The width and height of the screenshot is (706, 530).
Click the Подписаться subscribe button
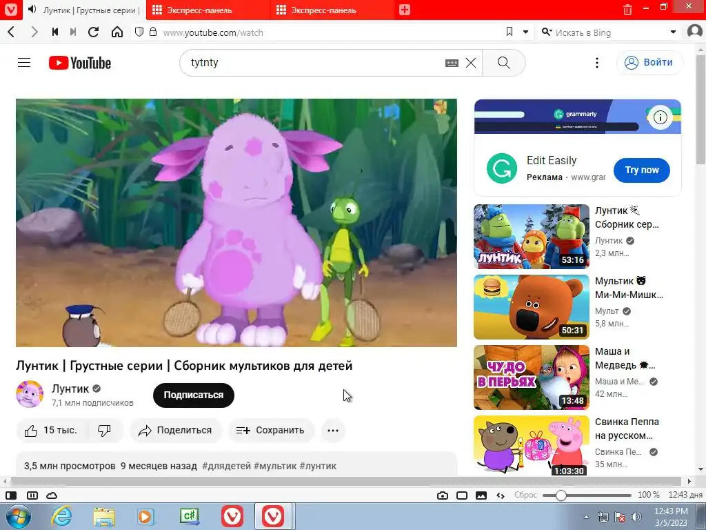point(194,395)
